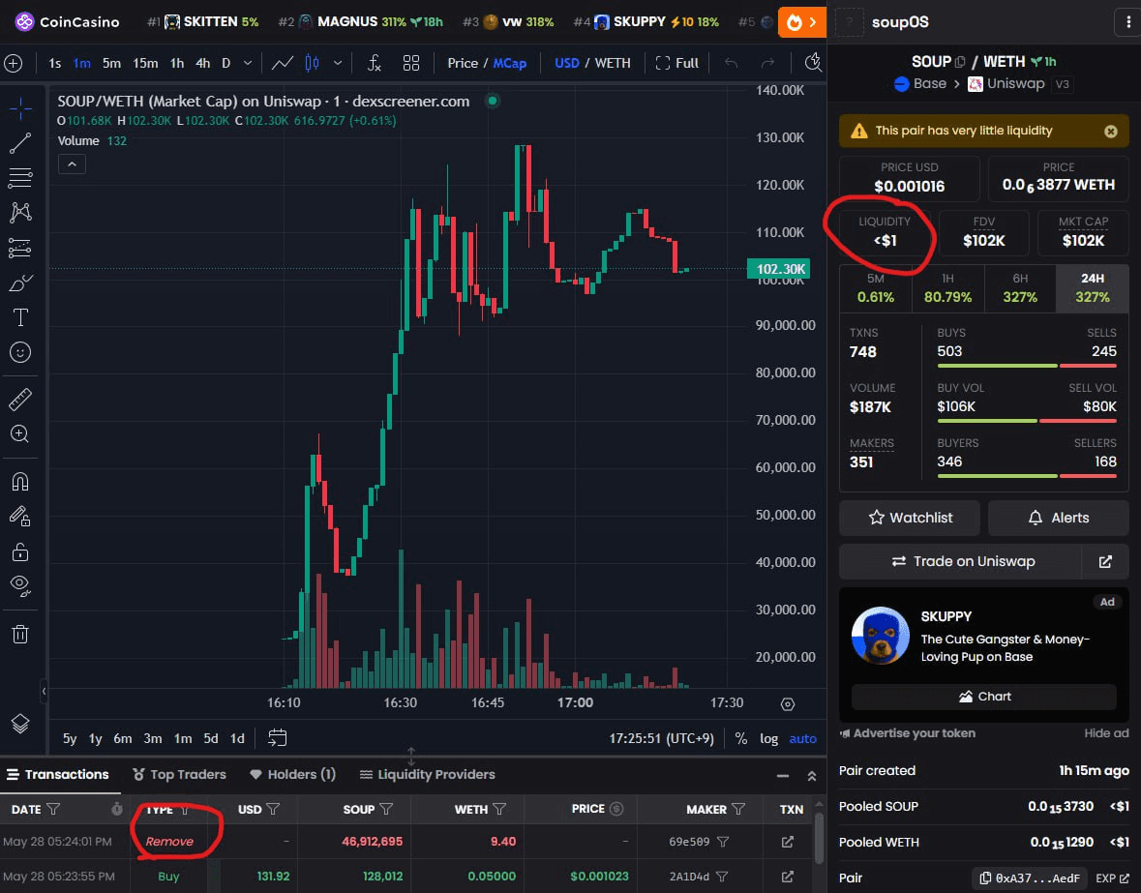Open the object tree layers icon
This screenshot has height=893, width=1141.
[x=20, y=724]
